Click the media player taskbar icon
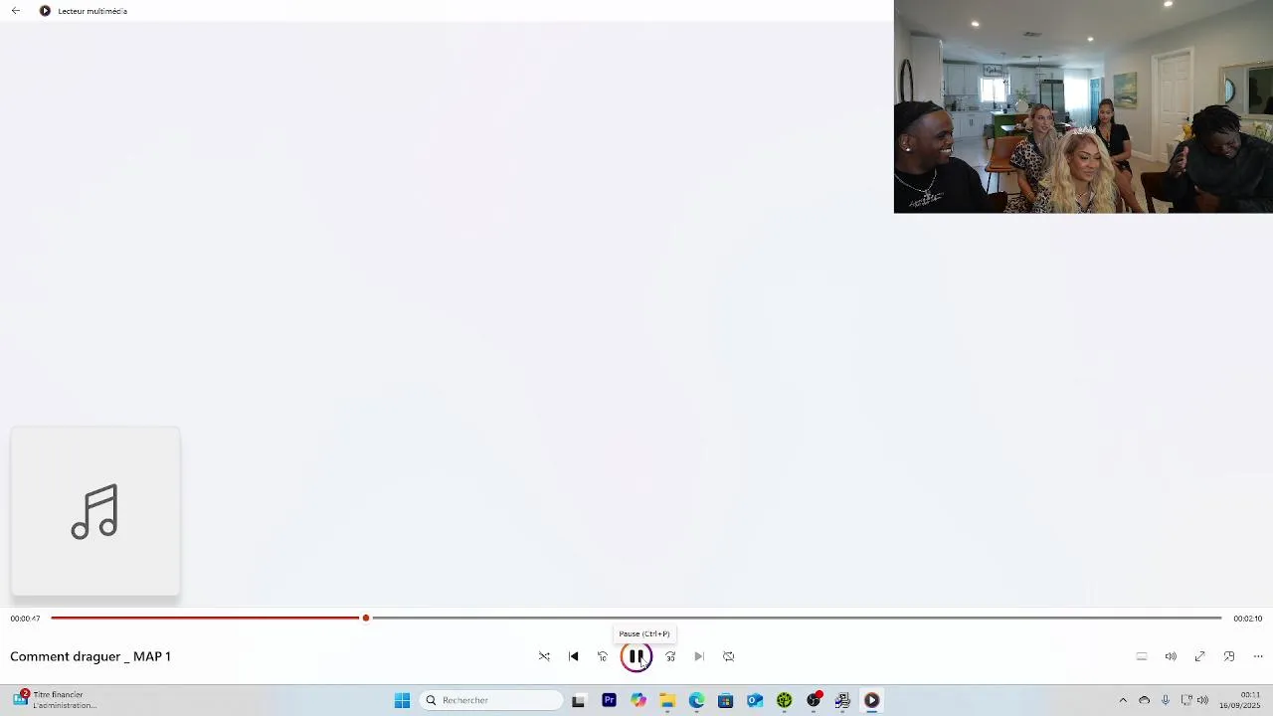 (x=872, y=700)
